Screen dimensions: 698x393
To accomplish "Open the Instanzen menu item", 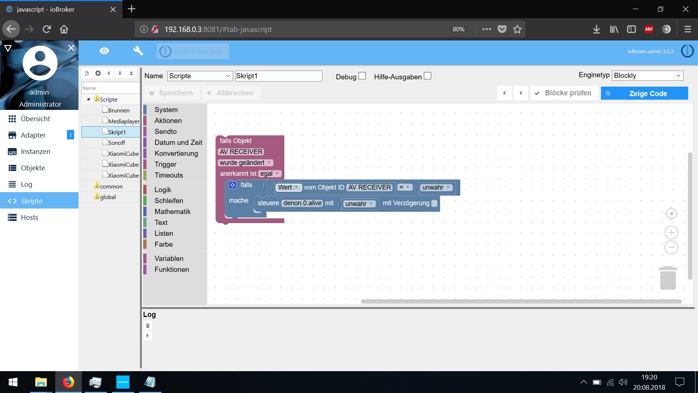I will [x=39, y=151].
